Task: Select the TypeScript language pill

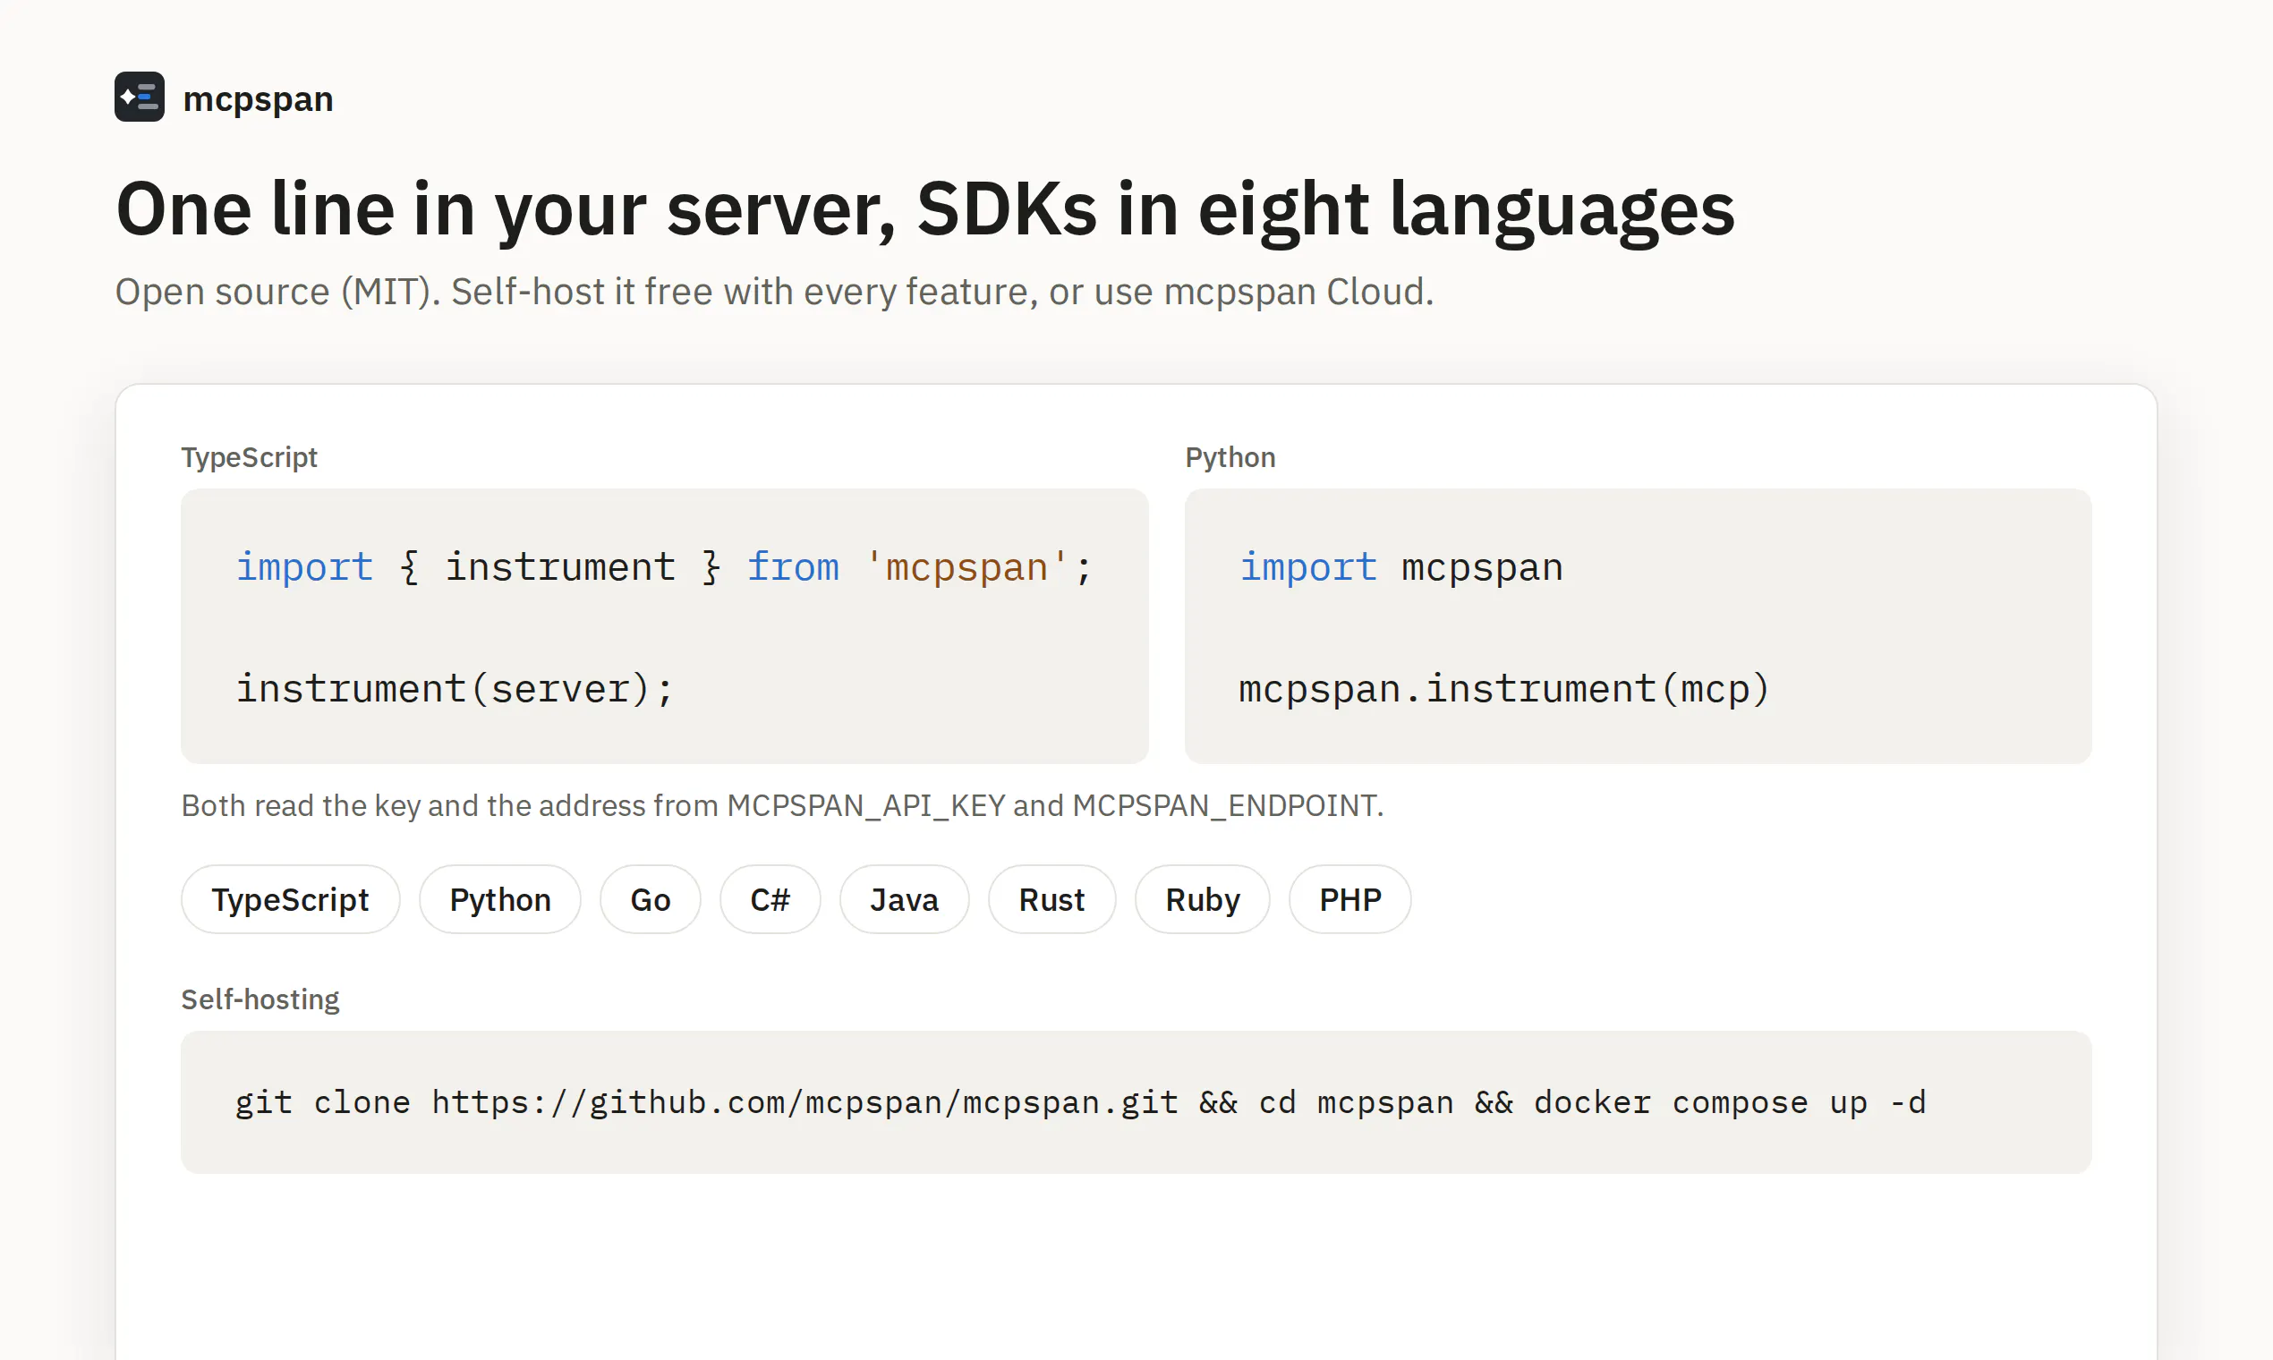Action: 291,899
